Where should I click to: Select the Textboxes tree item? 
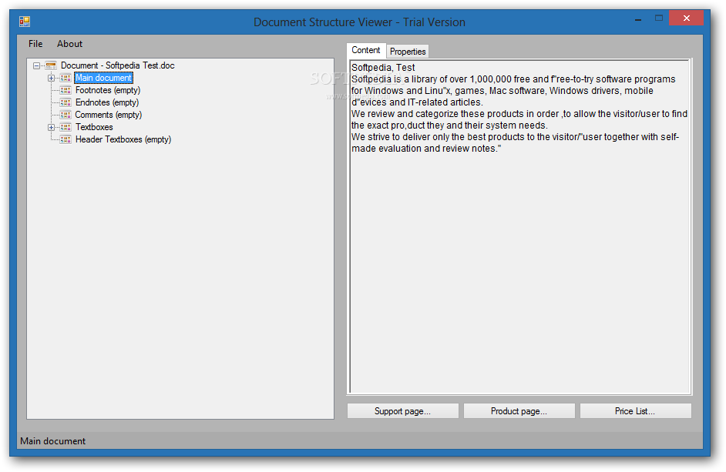[x=95, y=127]
